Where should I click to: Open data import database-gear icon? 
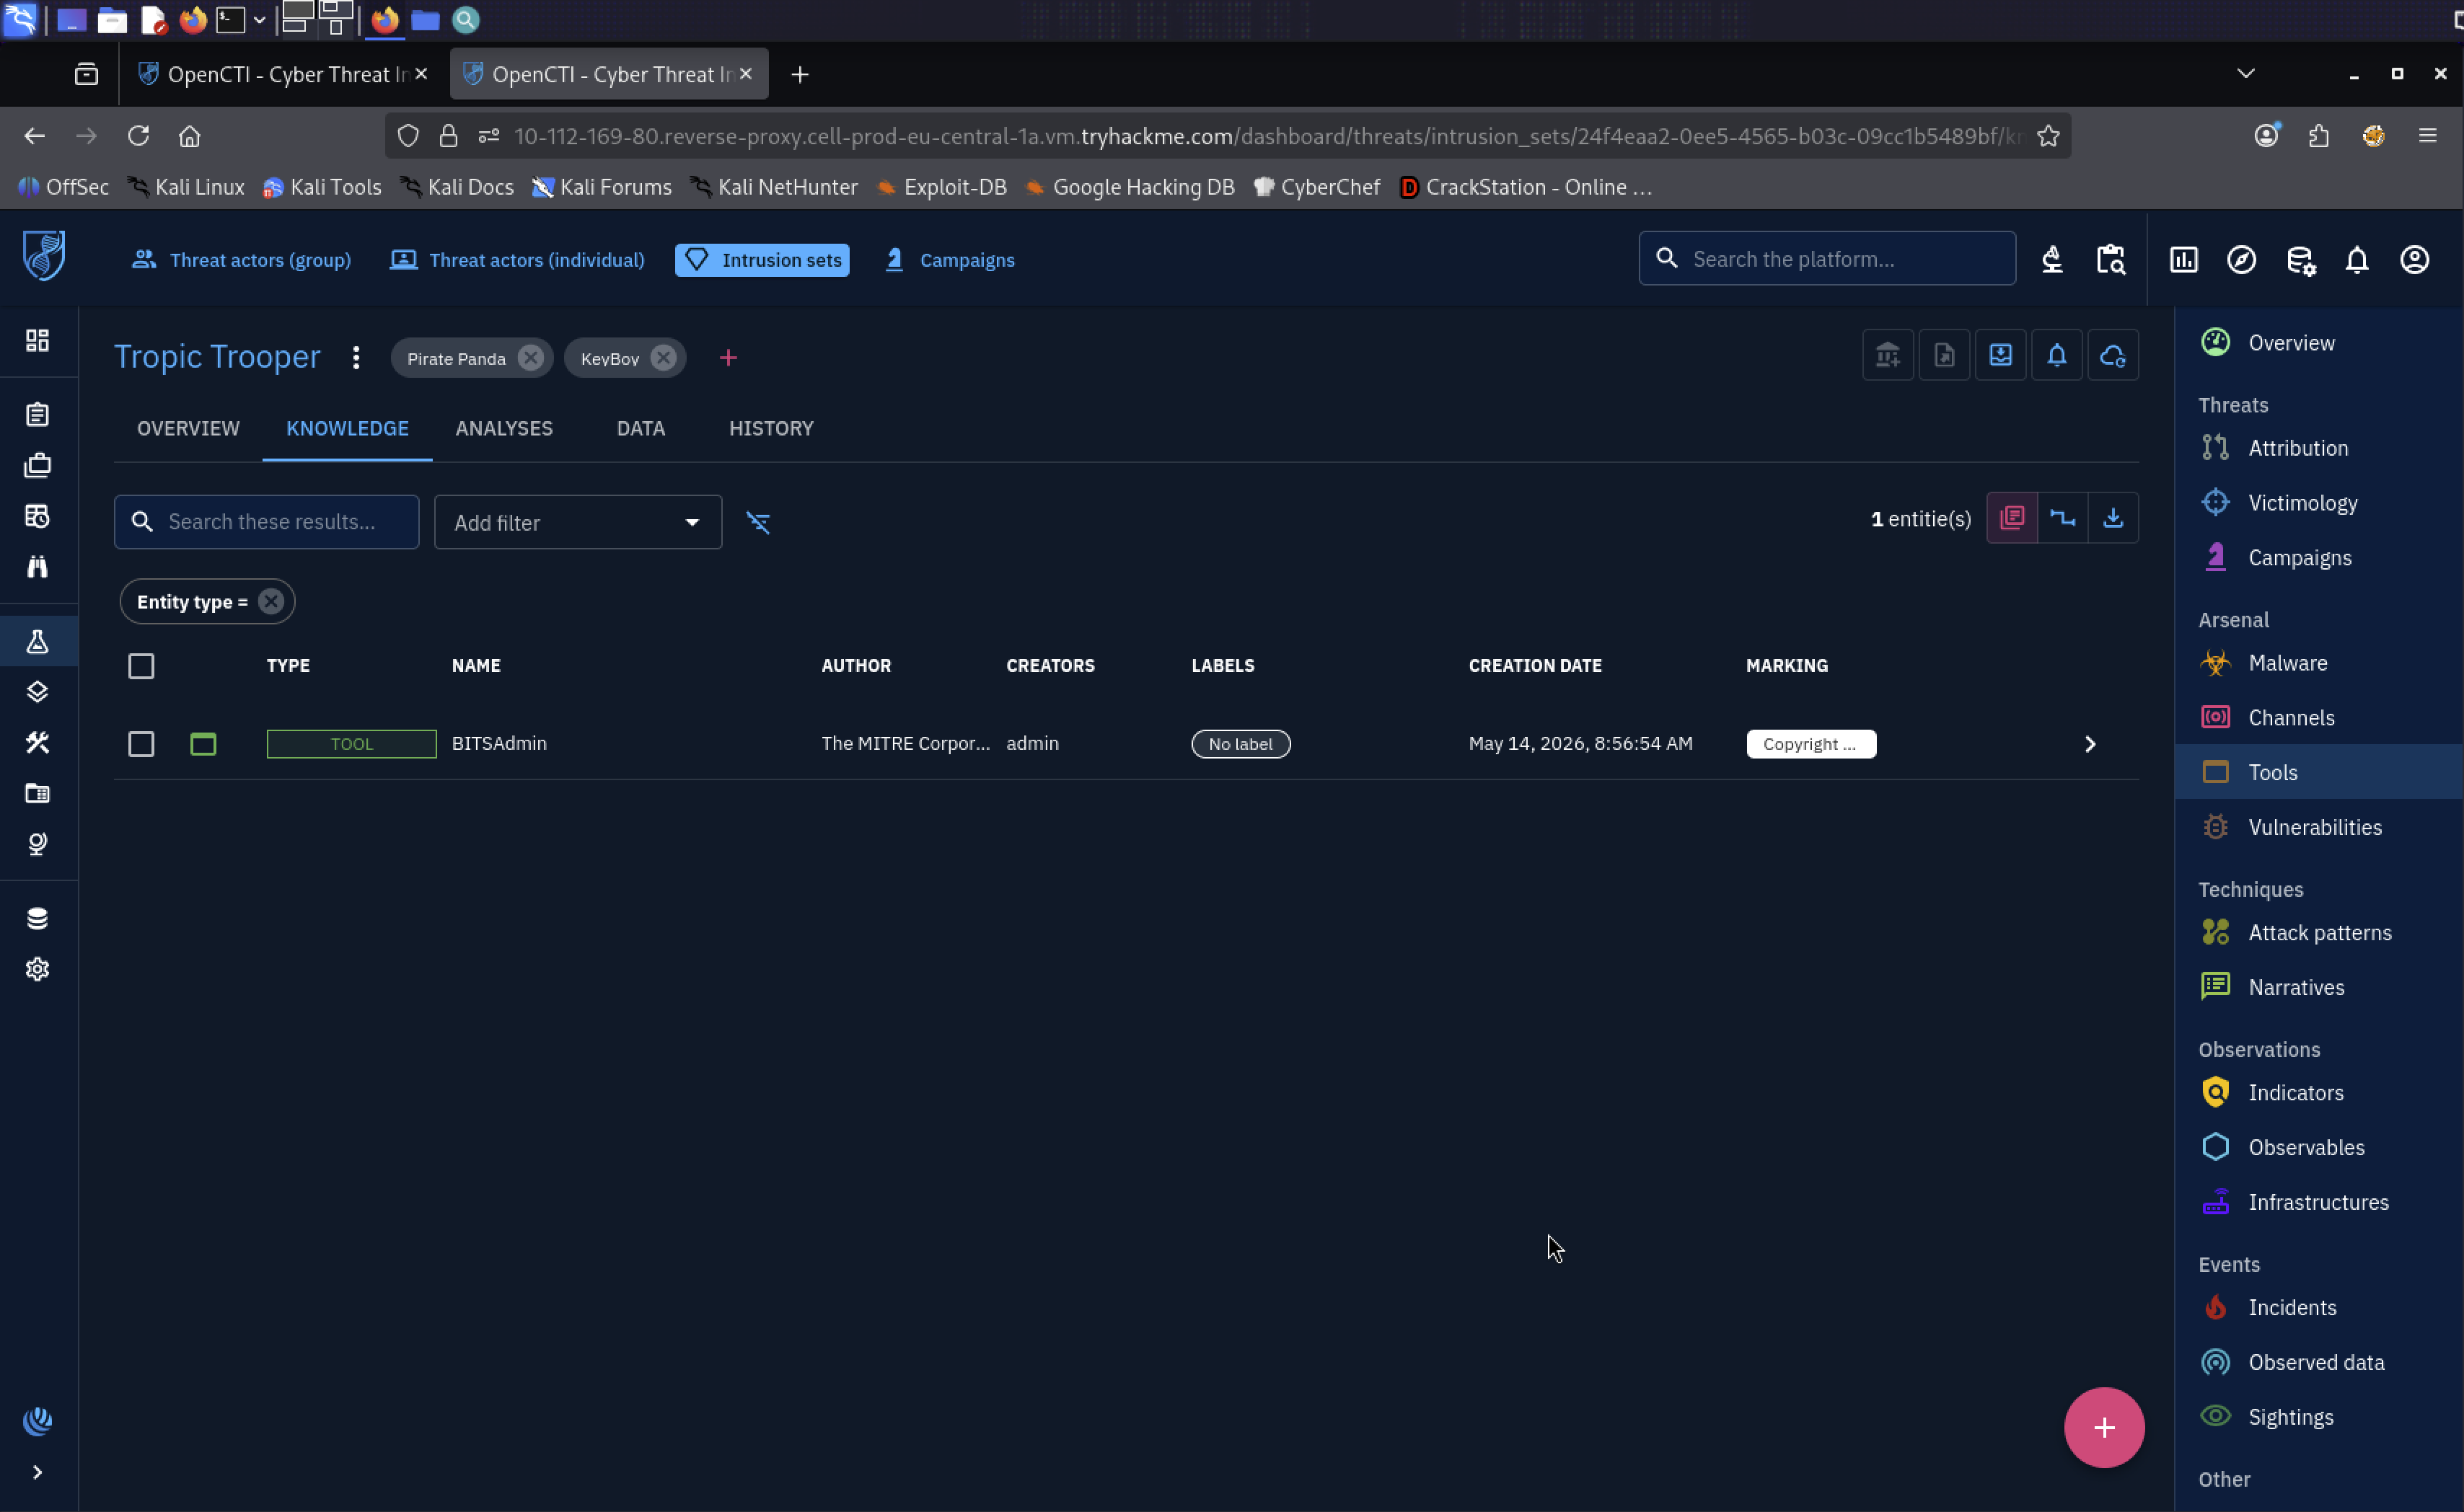pos(2301,260)
